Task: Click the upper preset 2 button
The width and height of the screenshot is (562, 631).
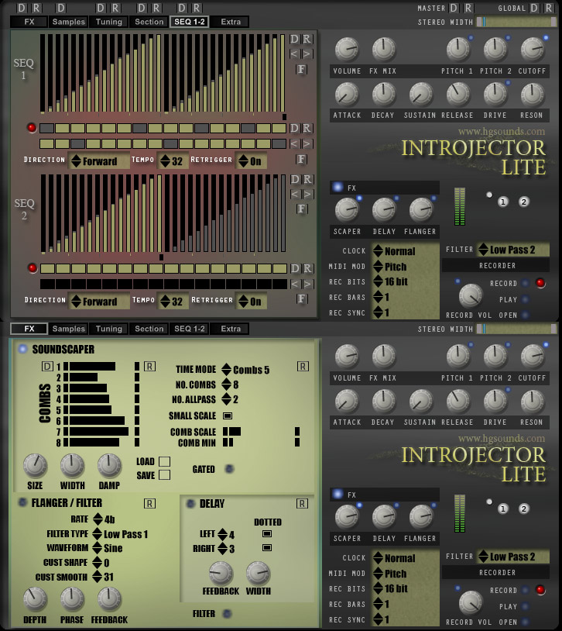Action: coord(524,202)
